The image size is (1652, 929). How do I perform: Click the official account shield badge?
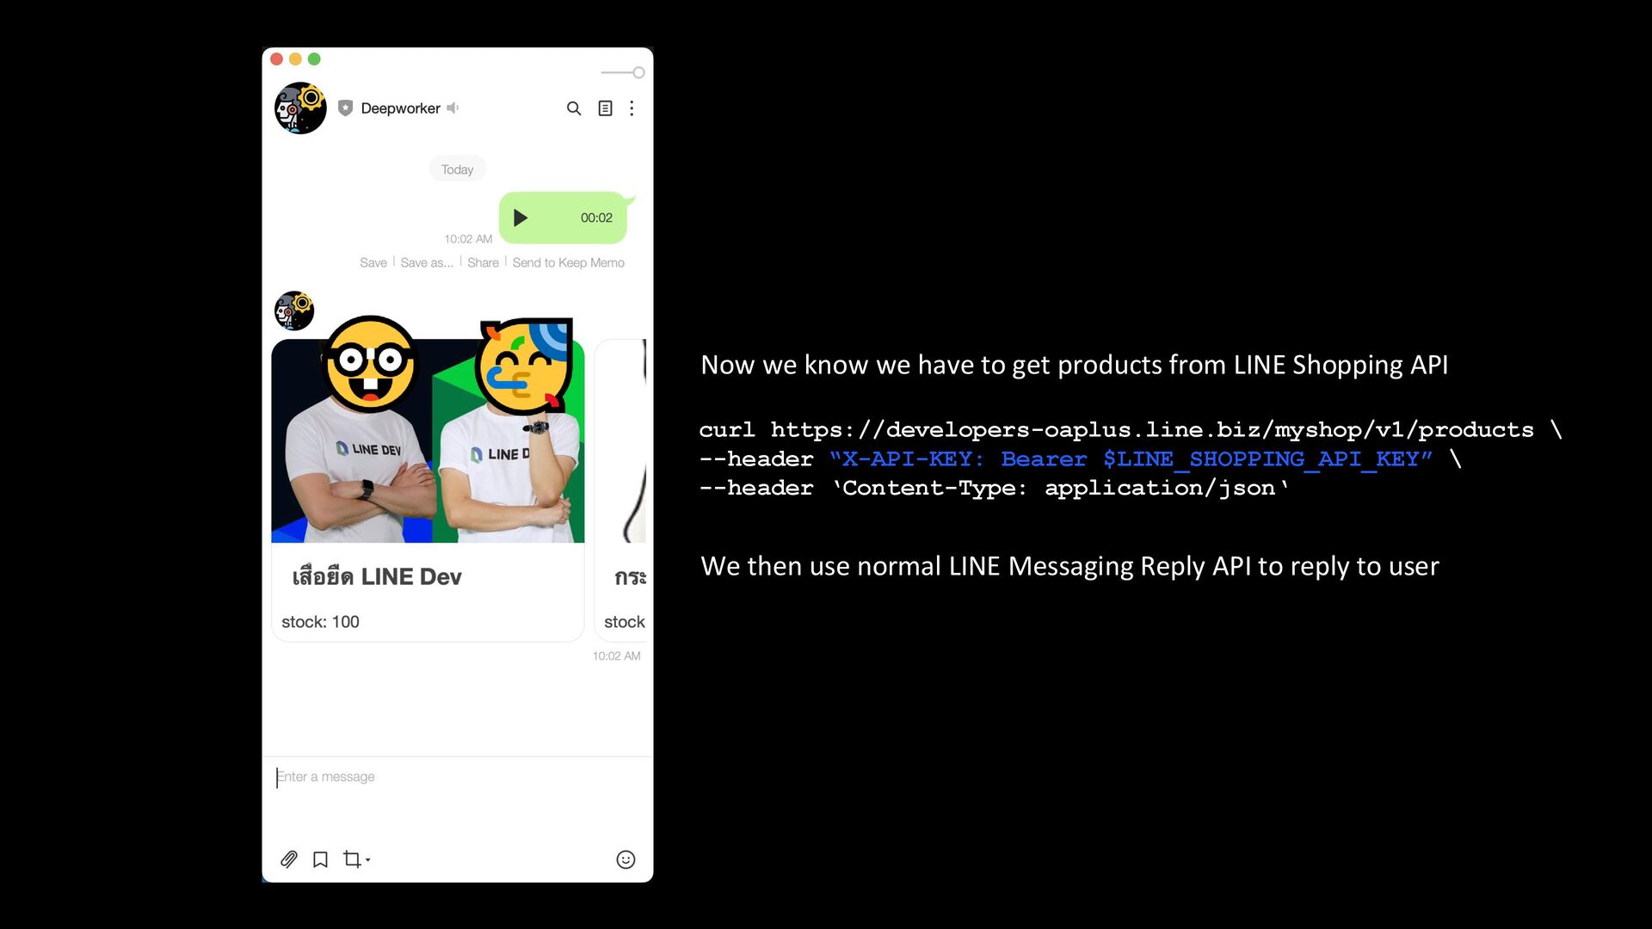point(346,108)
